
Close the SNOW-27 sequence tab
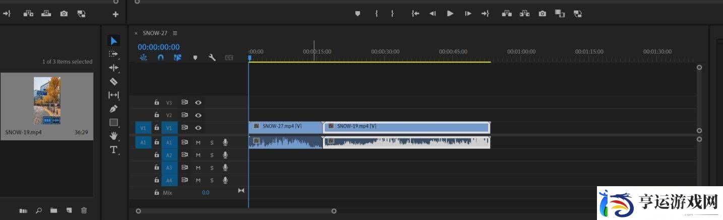(x=136, y=33)
